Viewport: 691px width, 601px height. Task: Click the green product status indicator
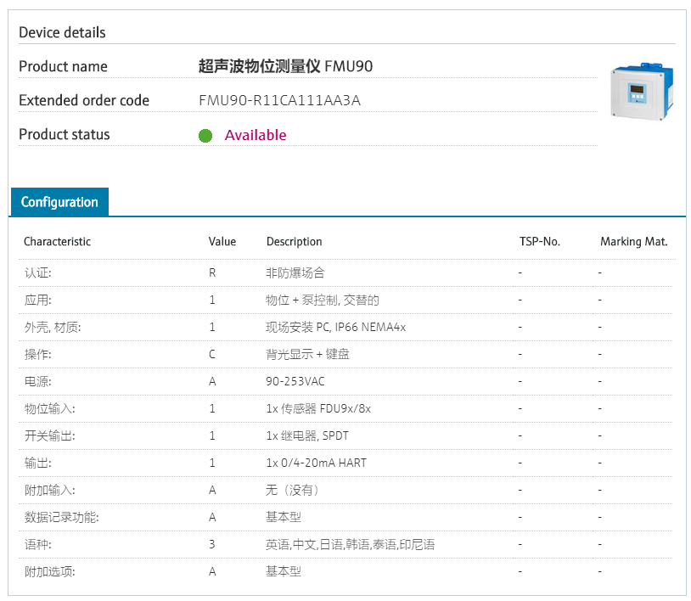(205, 135)
